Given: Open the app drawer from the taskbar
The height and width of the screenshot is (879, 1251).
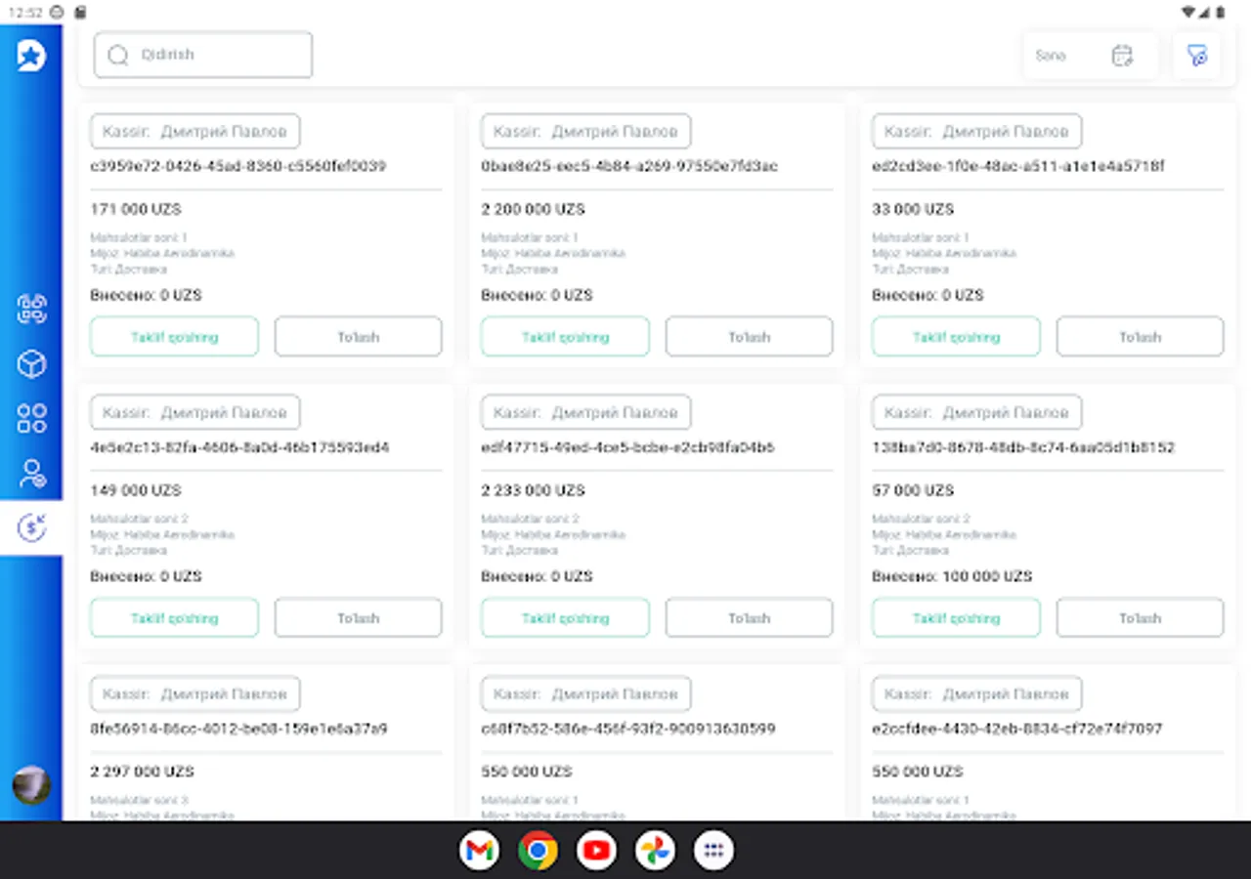Looking at the screenshot, I should (x=713, y=851).
